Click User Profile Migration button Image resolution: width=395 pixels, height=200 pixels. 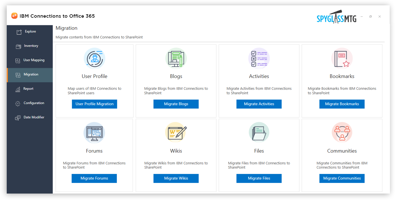tap(94, 104)
